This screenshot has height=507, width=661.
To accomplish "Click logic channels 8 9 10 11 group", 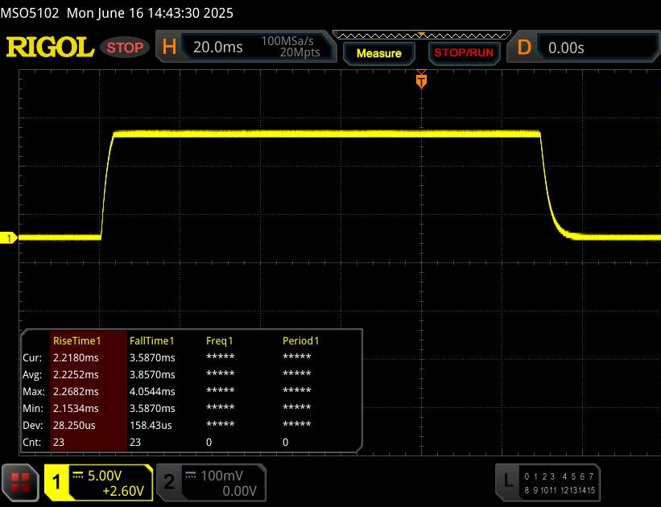I will [x=541, y=491].
